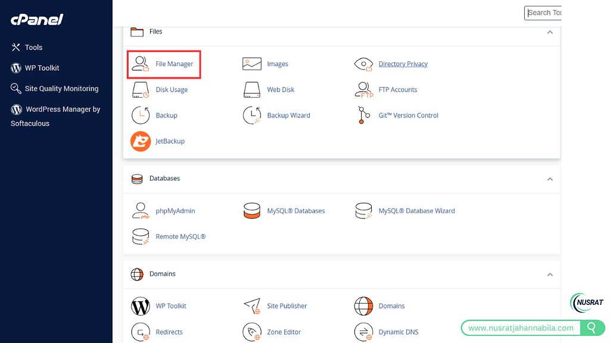The image size is (610, 343).
Task: Click the Files section header title
Action: click(155, 32)
